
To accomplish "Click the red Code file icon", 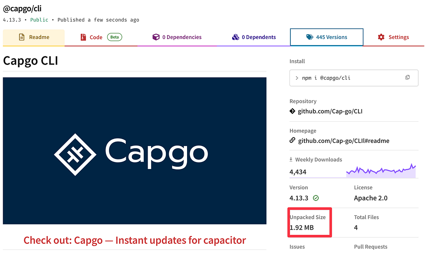I will [83, 37].
